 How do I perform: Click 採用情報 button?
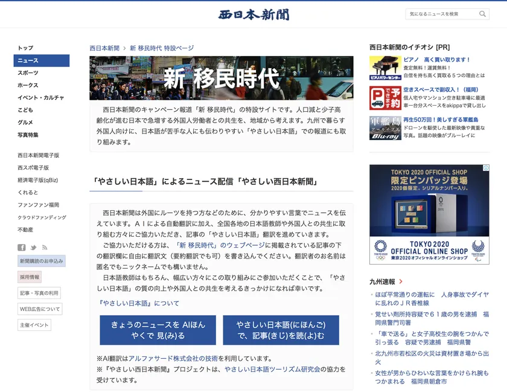[30, 277]
